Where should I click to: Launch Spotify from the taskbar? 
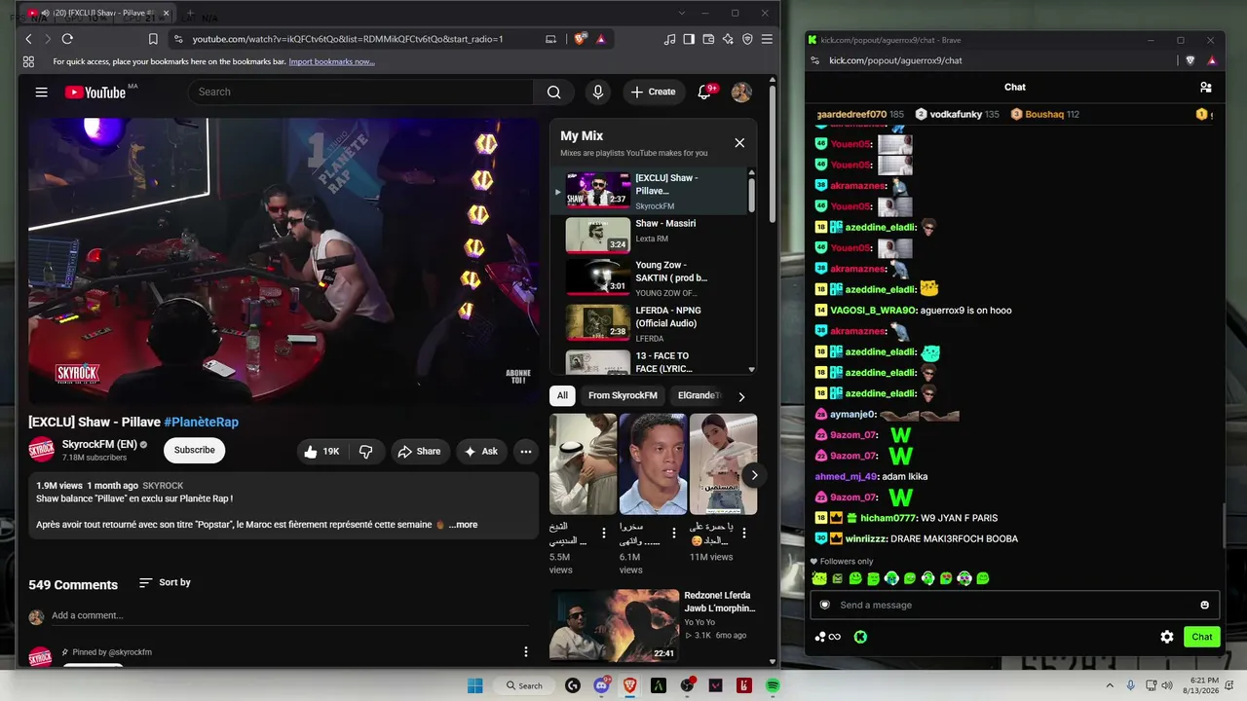coord(773,685)
